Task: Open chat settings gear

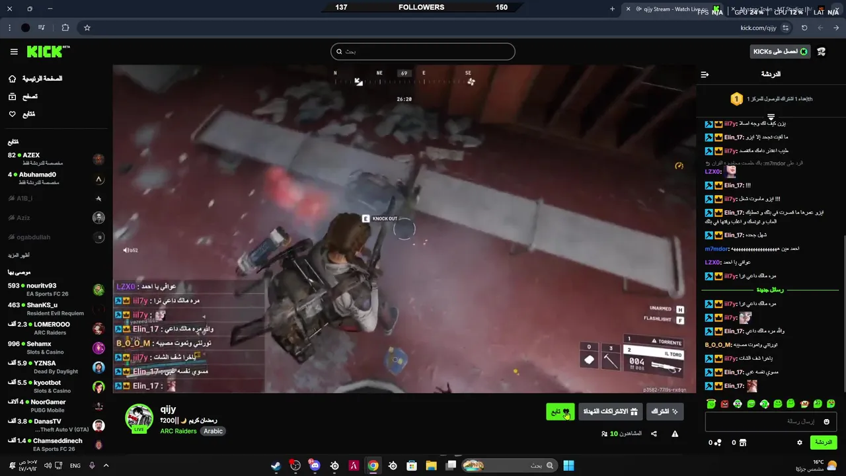Action: (800, 442)
